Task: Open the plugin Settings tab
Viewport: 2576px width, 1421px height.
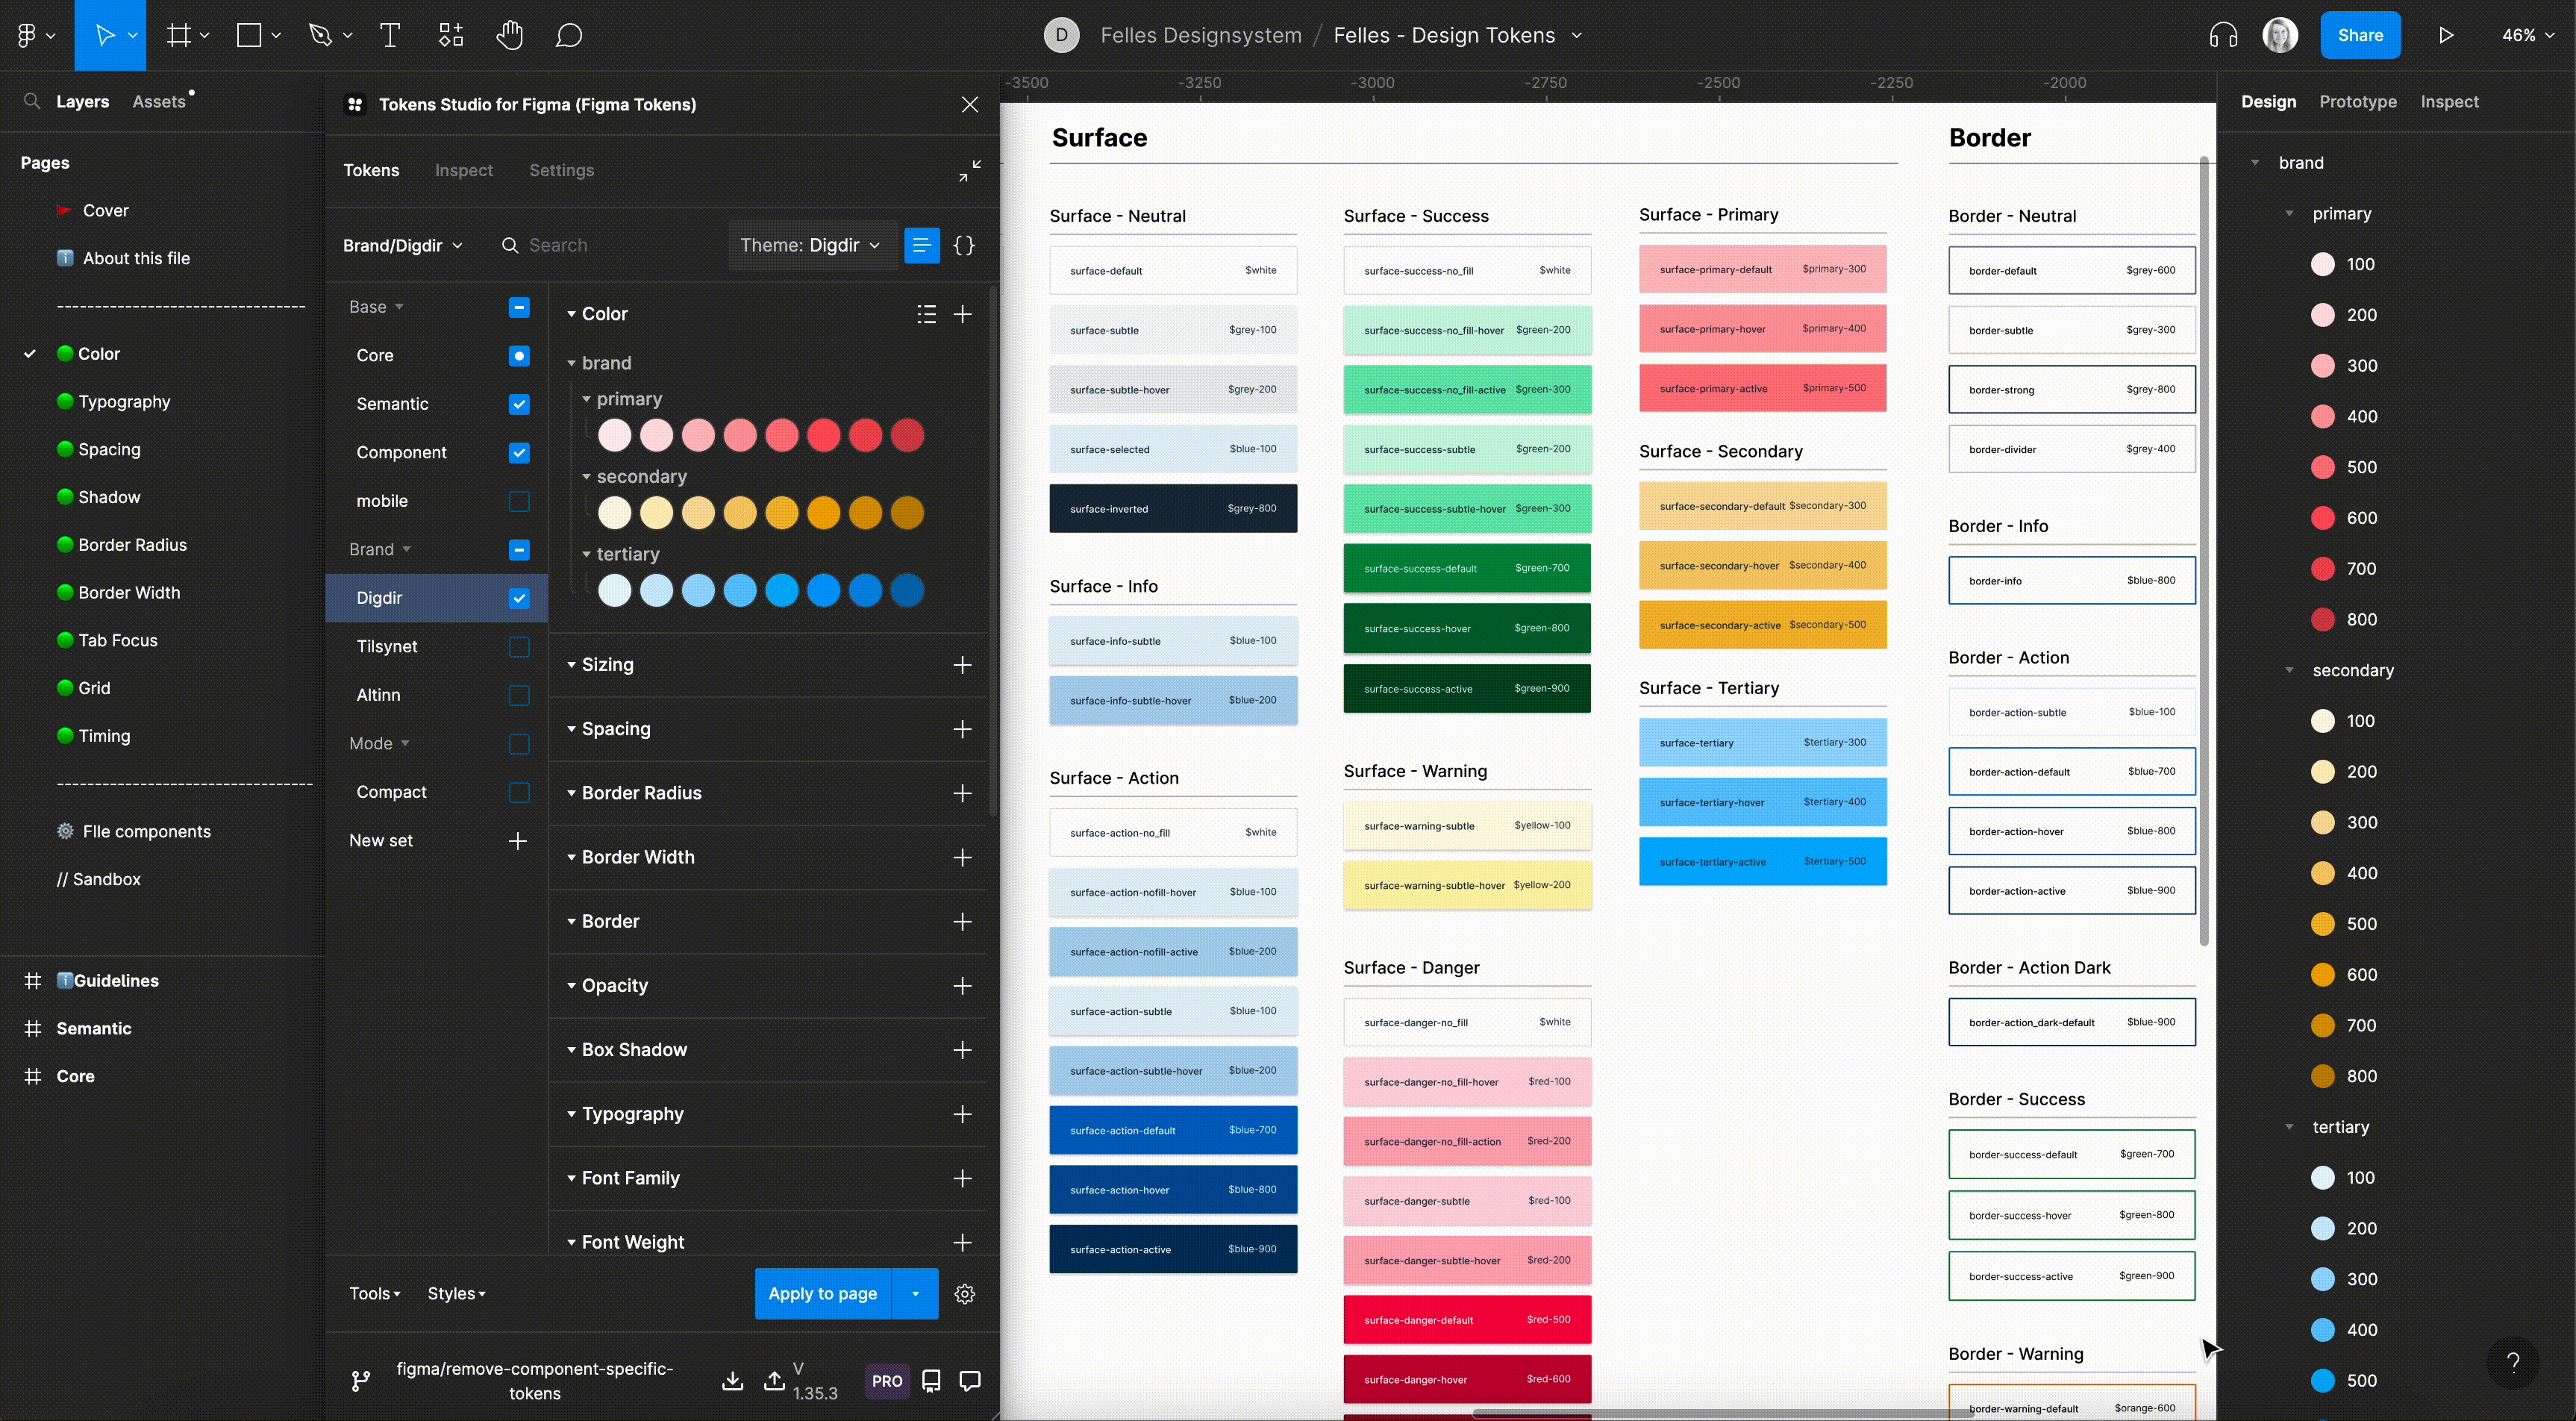Action: (561, 170)
